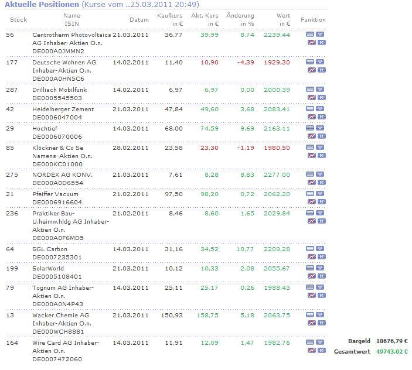The image size is (412, 370).
Task: Click the SolarWorld stock name
Action: click(48, 269)
